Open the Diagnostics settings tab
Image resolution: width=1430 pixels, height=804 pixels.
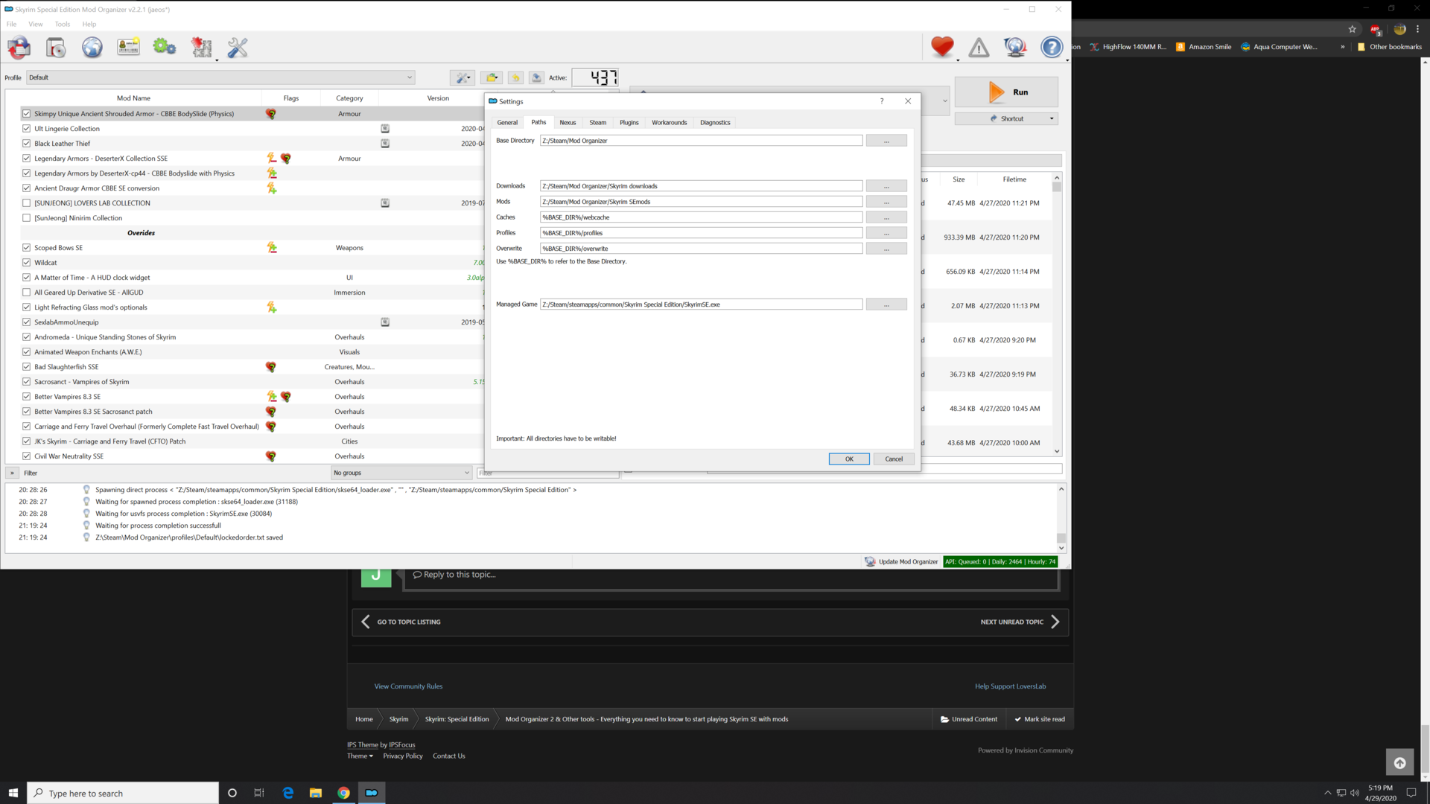click(715, 123)
